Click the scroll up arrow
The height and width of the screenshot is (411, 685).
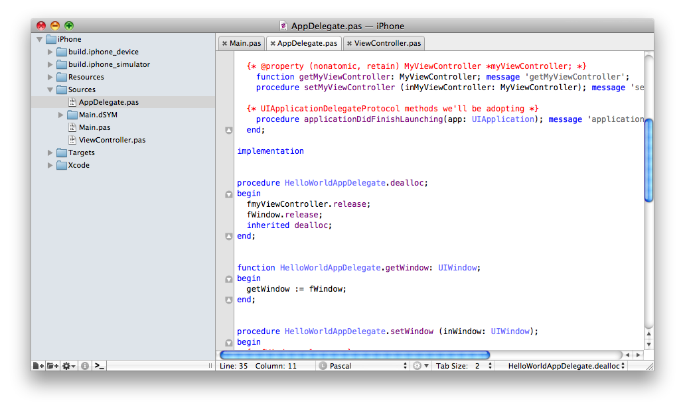[648, 334]
